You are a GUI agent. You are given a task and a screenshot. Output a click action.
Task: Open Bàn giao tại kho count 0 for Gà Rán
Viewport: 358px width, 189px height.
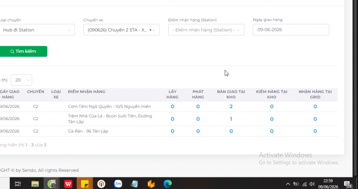pyautogui.click(x=231, y=131)
